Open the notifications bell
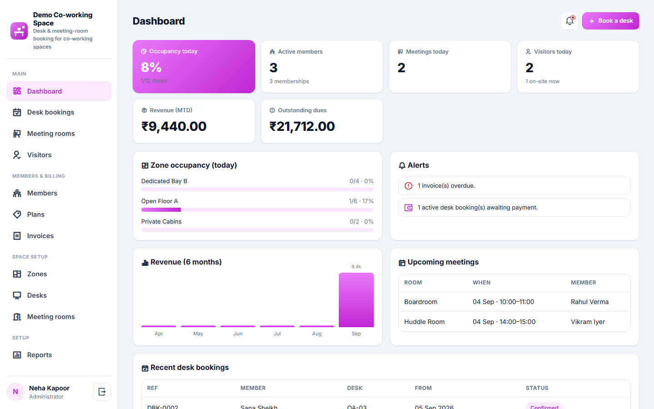This screenshot has height=409, width=654. click(x=570, y=21)
